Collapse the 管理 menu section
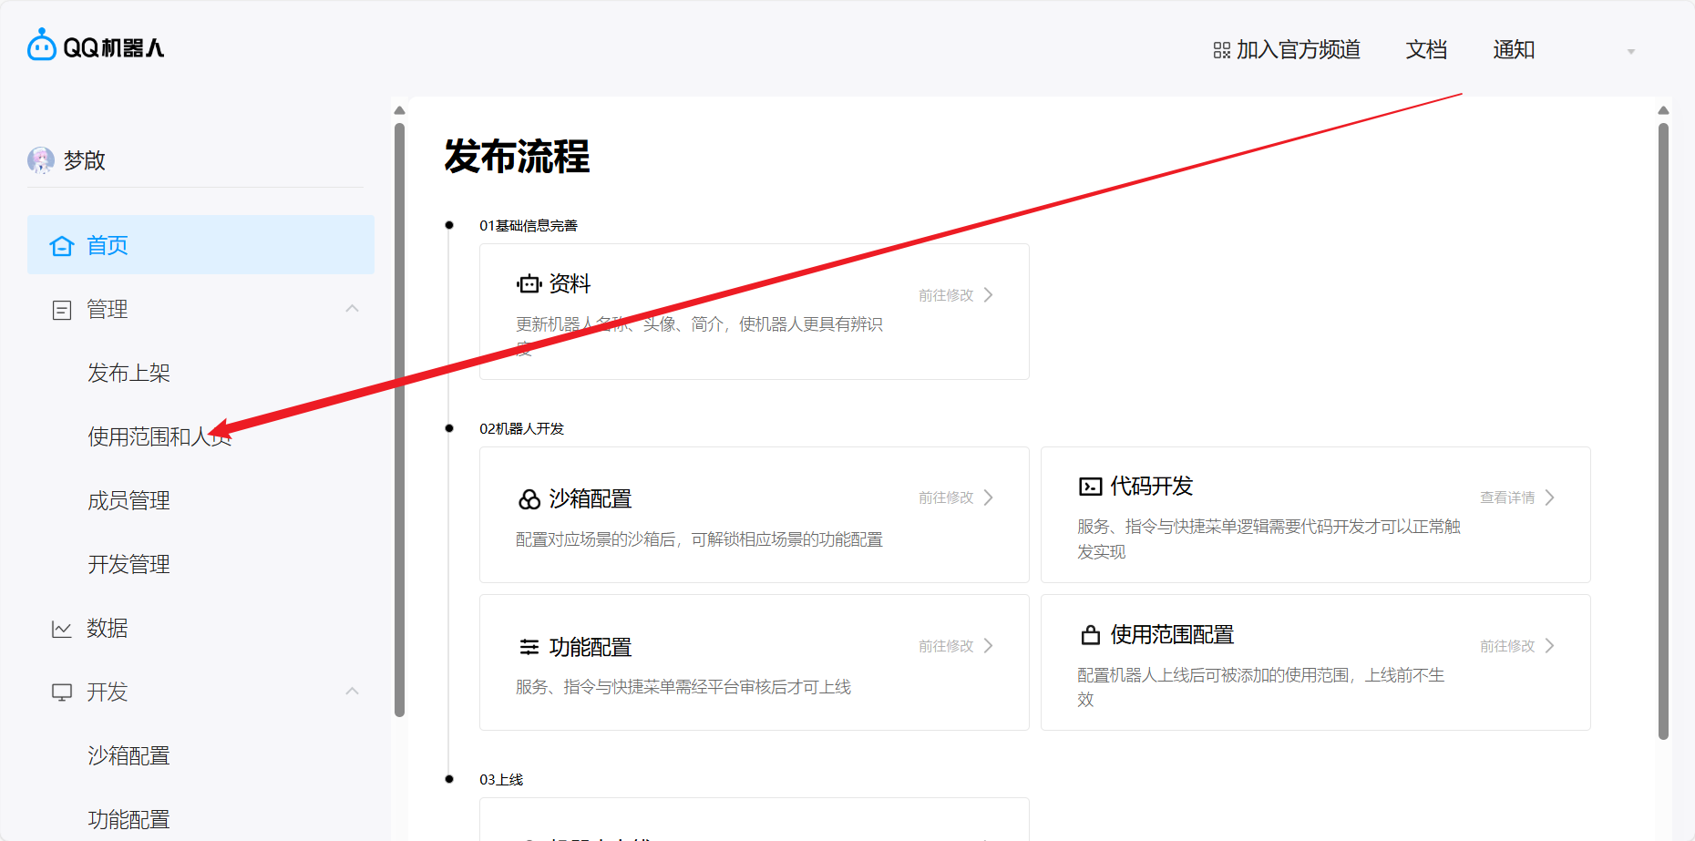This screenshot has height=841, width=1695. pos(353,309)
